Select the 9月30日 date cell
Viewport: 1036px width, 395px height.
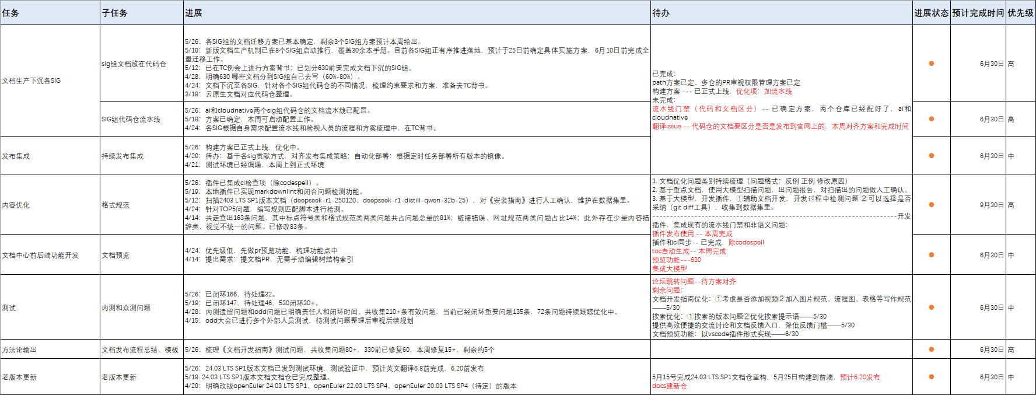tap(991, 205)
